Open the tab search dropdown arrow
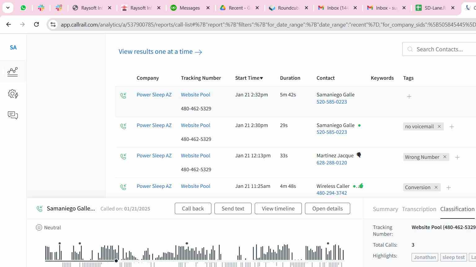The width and height of the screenshot is (476, 267). (x=8, y=8)
